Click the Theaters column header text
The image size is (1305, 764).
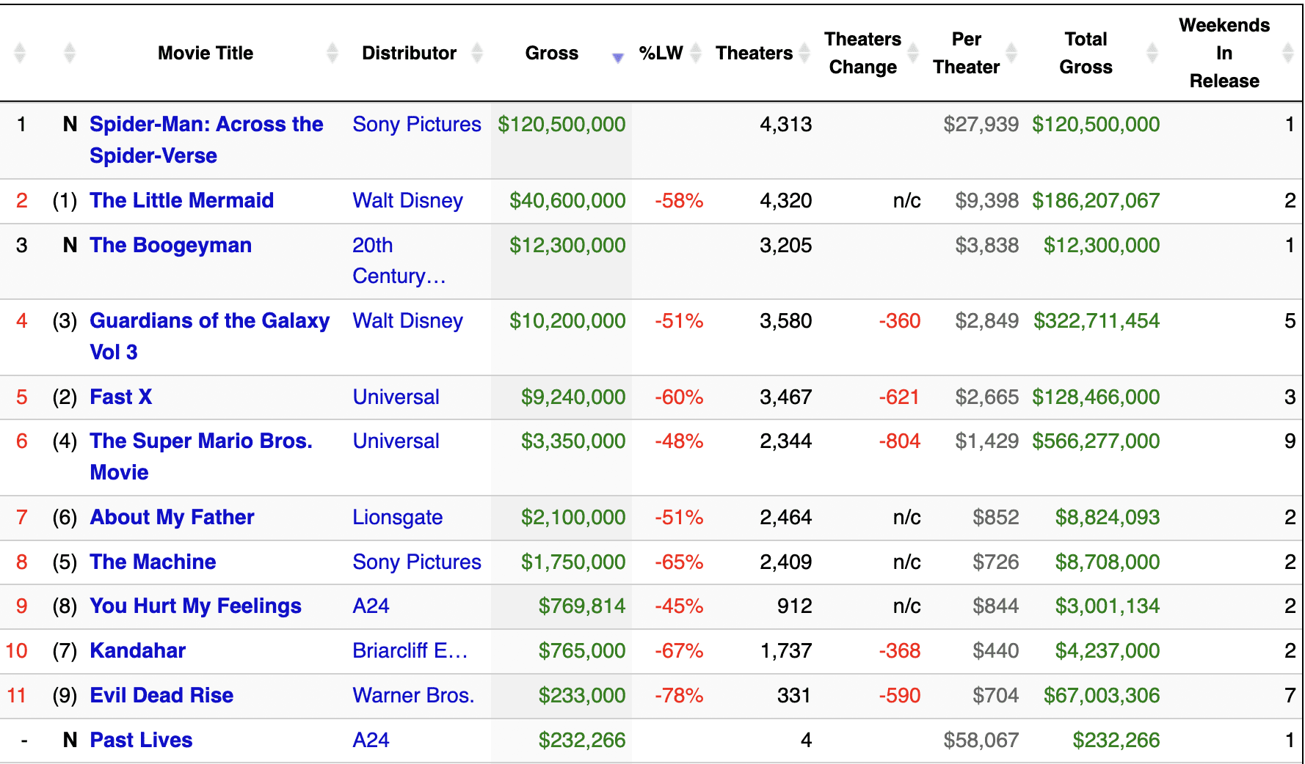click(x=754, y=53)
